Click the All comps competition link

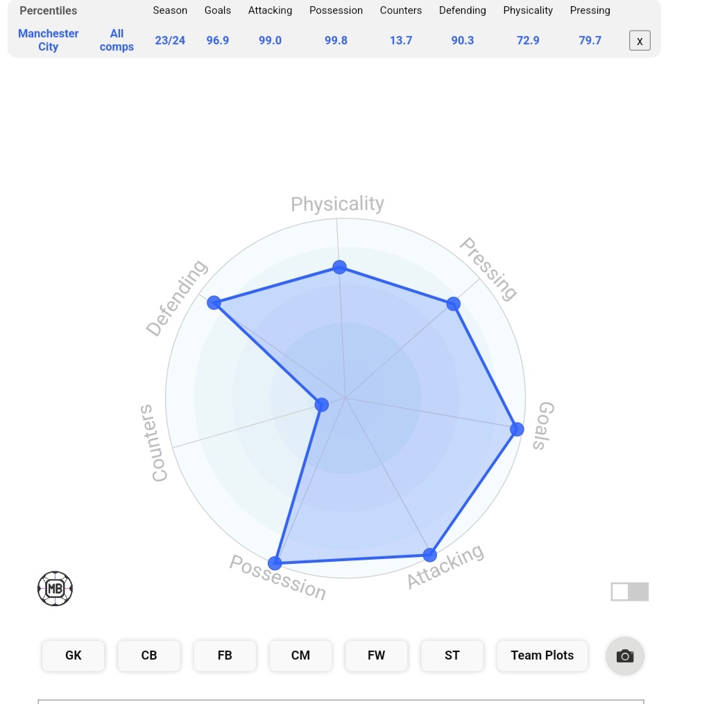(x=117, y=40)
